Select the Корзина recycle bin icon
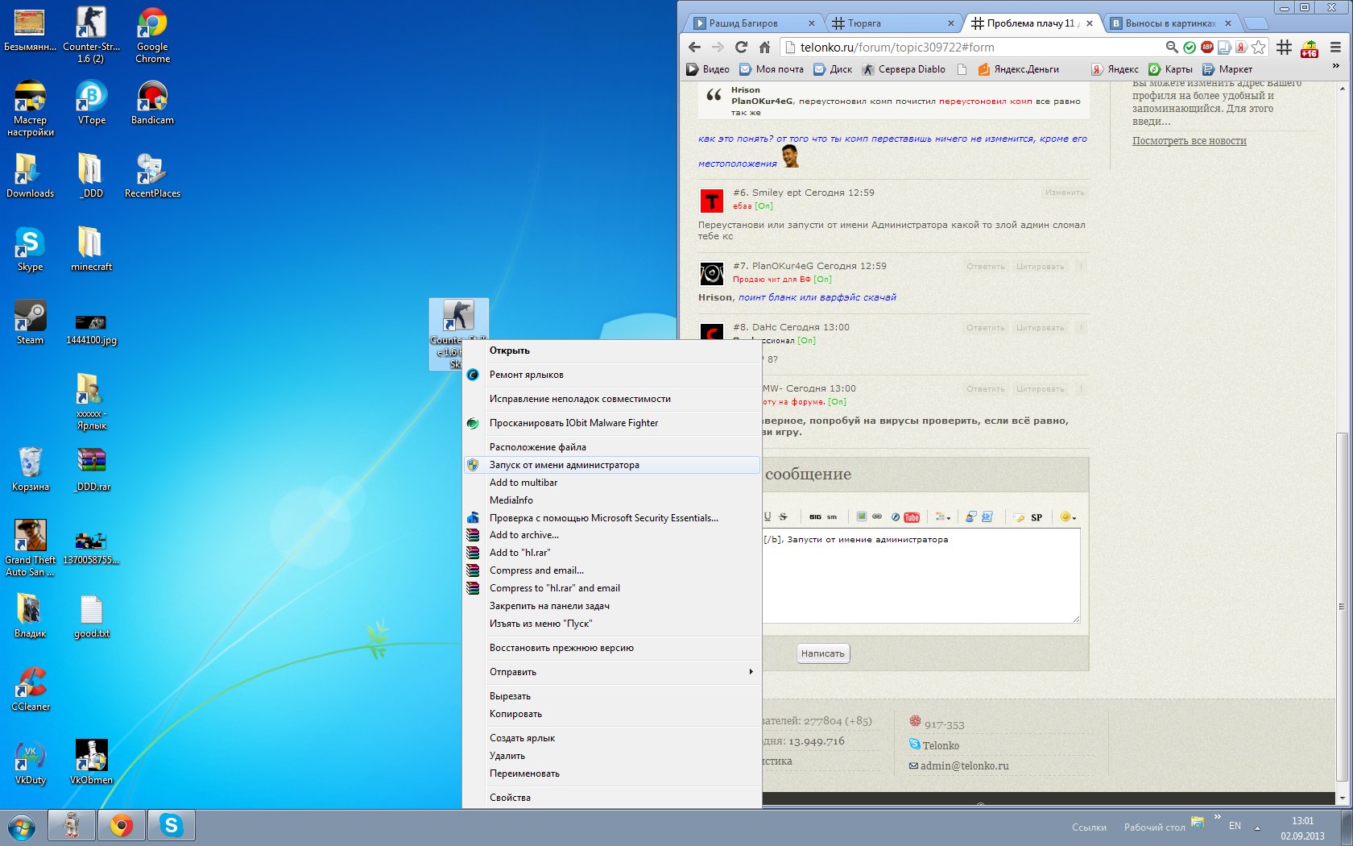 coord(31,469)
